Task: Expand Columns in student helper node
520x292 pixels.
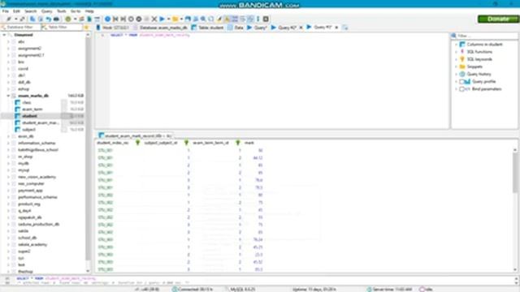Action: [x=456, y=45]
